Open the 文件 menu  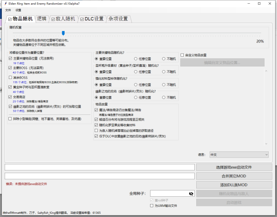pos(8,10)
